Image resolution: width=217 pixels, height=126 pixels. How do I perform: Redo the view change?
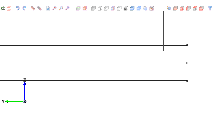click(24, 8)
